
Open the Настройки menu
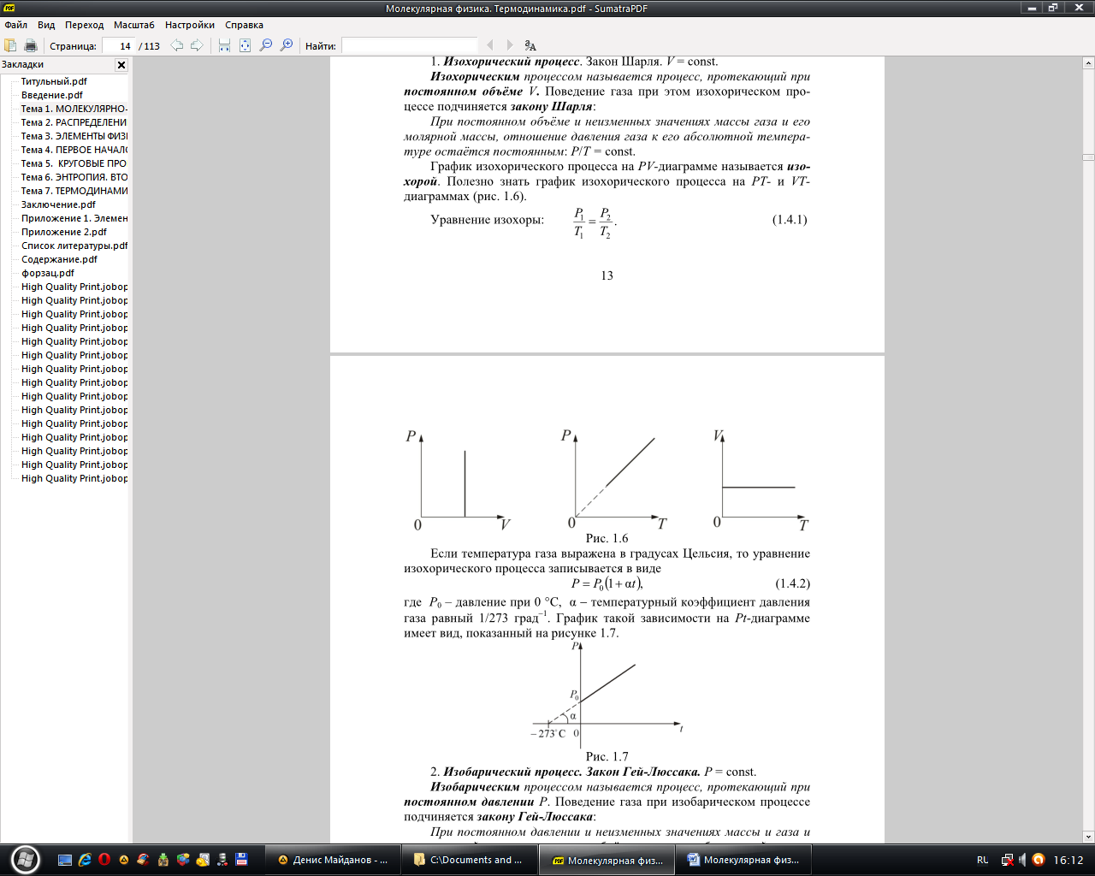point(190,25)
